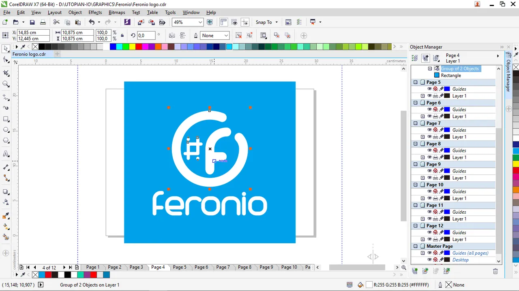Click New Layer icon in Object Manager
The height and width of the screenshot is (291, 519).
[414, 271]
